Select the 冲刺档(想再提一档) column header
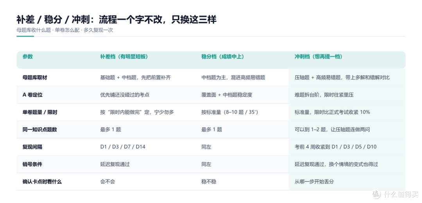Image resolution: width=422 pixels, height=203 pixels. (319, 57)
